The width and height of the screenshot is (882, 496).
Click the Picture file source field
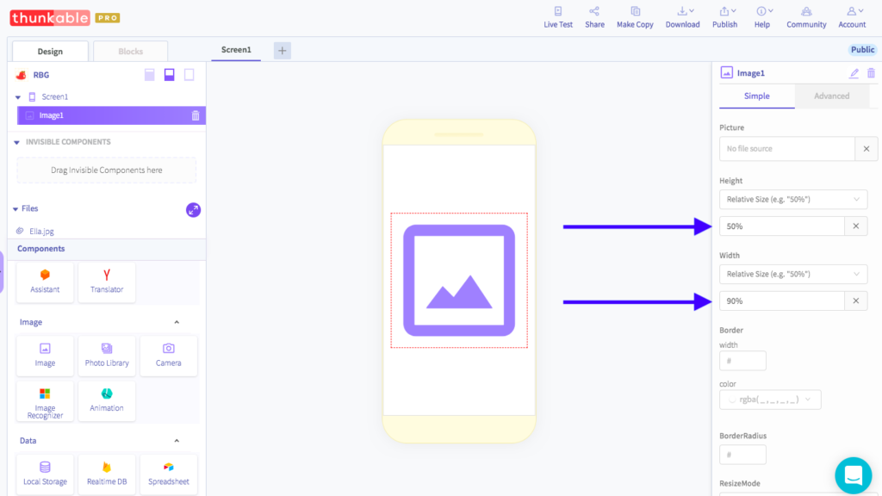(x=787, y=149)
